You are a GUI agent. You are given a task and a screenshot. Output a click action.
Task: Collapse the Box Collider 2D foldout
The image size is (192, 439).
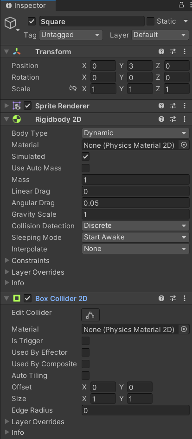point(7,298)
